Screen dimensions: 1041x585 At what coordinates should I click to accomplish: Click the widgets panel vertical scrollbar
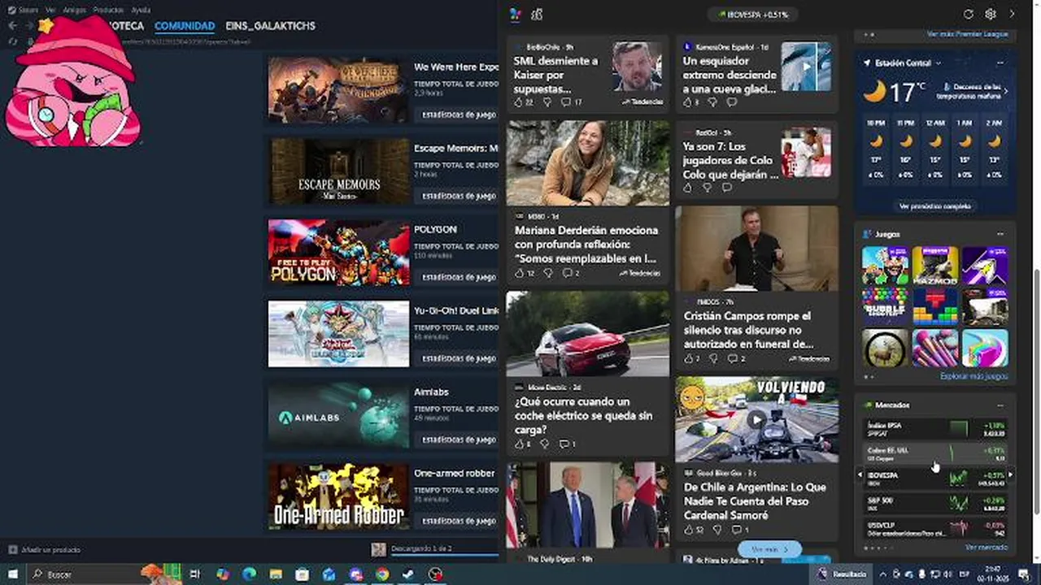click(x=1035, y=390)
